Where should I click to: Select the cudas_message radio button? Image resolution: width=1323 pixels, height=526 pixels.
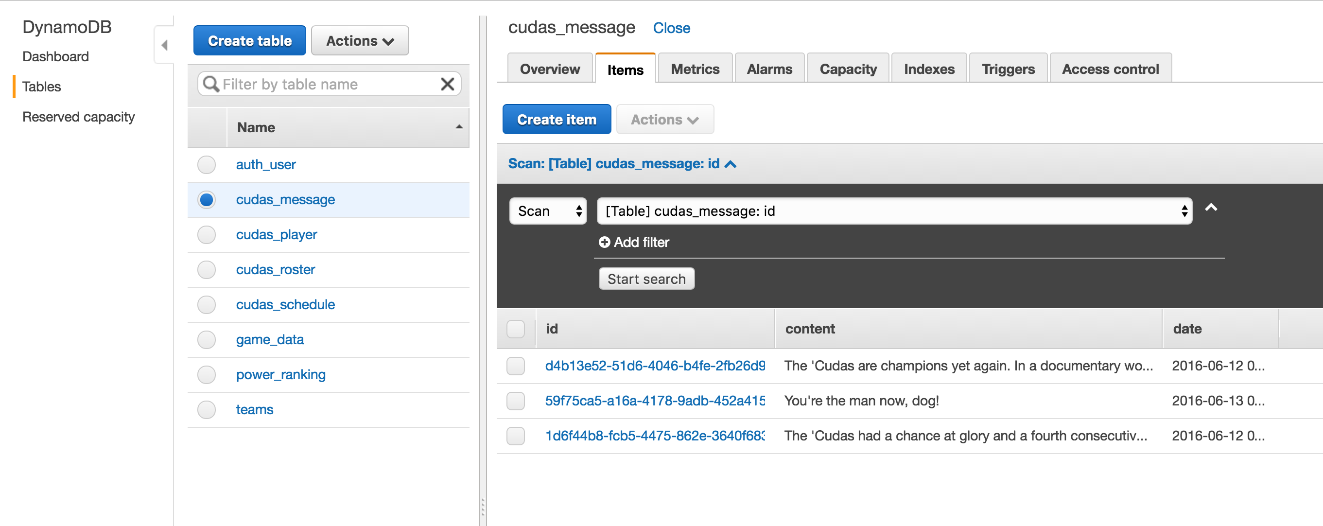click(x=207, y=200)
